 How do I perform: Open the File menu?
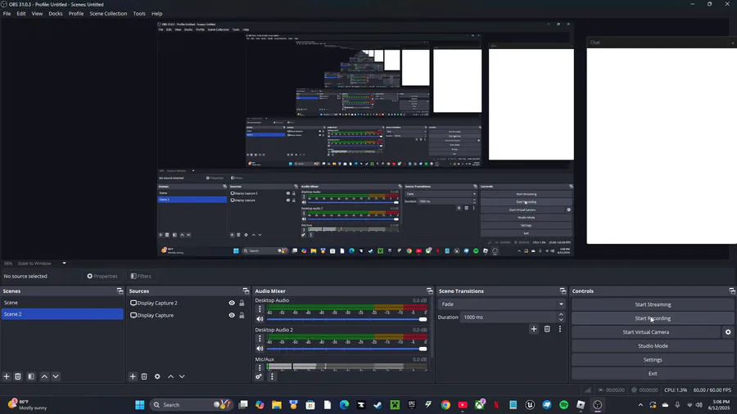pyautogui.click(x=7, y=14)
